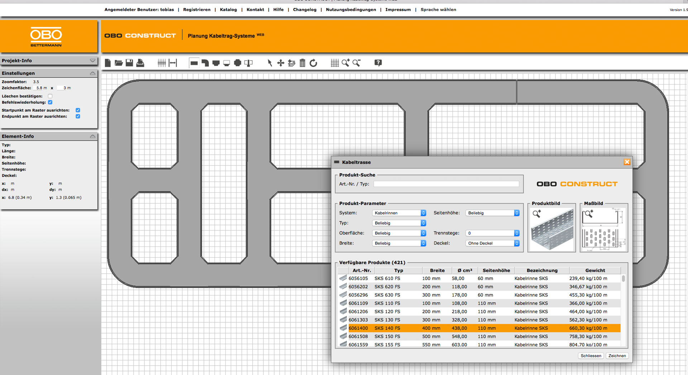
Task: Activate the pointer selection tool
Action: pyautogui.click(x=270, y=63)
